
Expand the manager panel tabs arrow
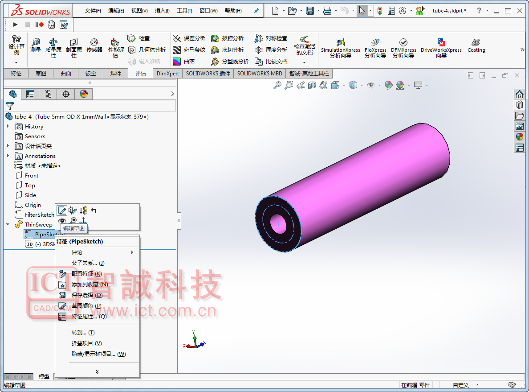pyautogui.click(x=172, y=94)
